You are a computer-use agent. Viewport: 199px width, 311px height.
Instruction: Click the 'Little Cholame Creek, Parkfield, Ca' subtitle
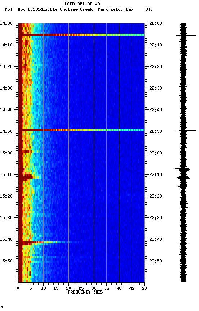(87, 9)
